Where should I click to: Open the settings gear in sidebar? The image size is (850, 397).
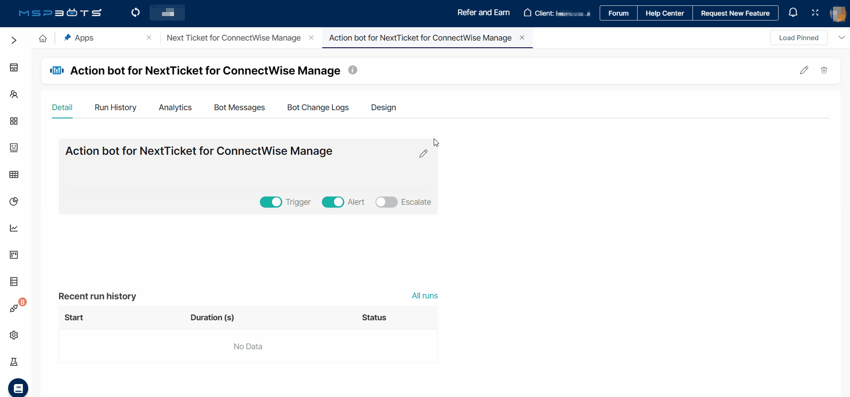[x=14, y=335]
